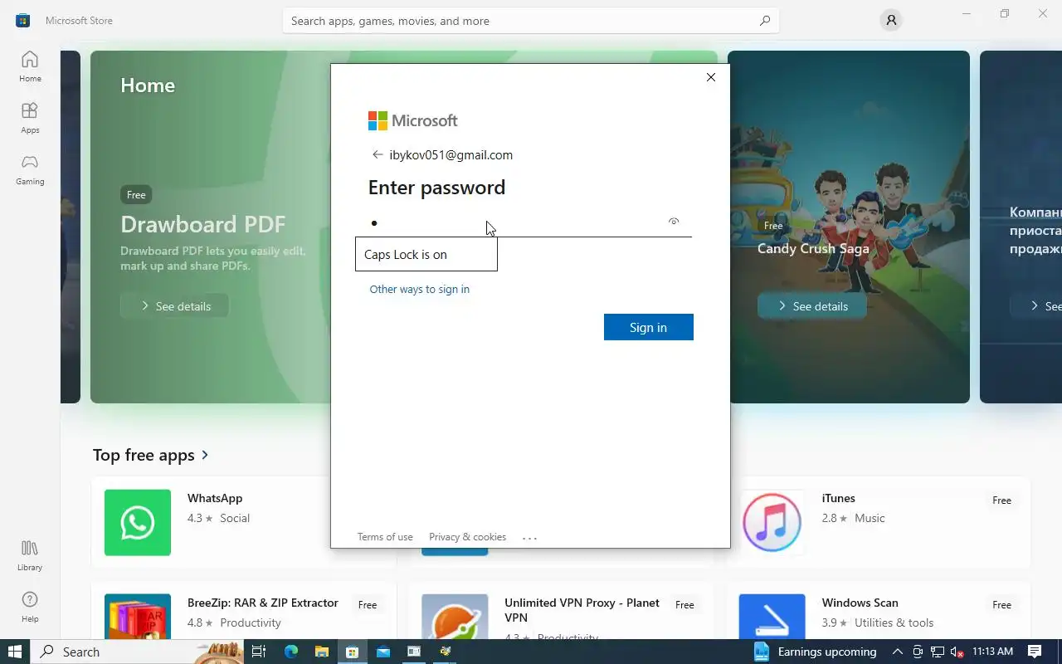Open Task View on taskbar
Viewport: 1062px width, 664px height.
(258, 652)
